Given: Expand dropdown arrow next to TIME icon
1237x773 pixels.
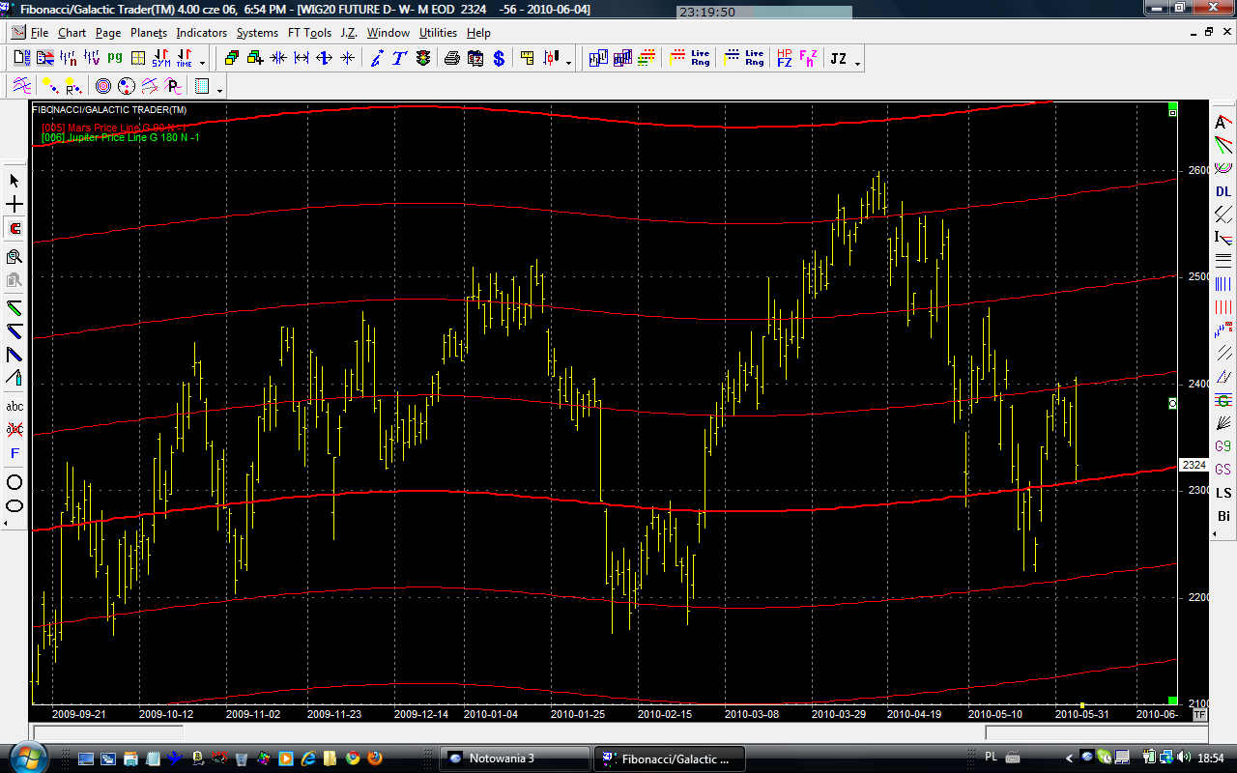Looking at the screenshot, I should coord(202,62).
